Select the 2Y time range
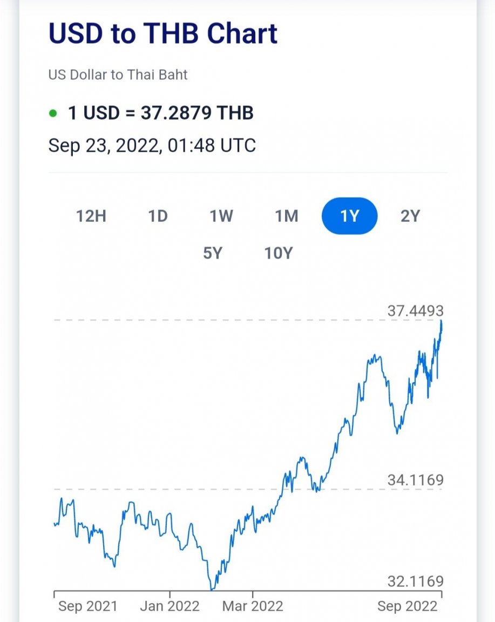This screenshot has height=622, width=495. click(410, 216)
